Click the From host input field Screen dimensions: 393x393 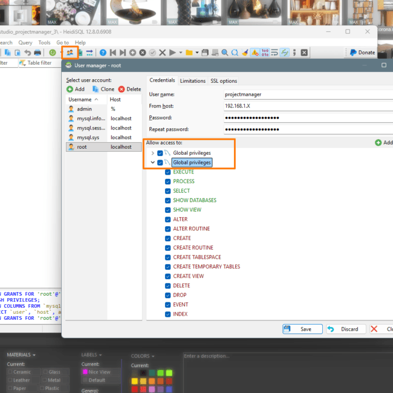(x=308, y=106)
